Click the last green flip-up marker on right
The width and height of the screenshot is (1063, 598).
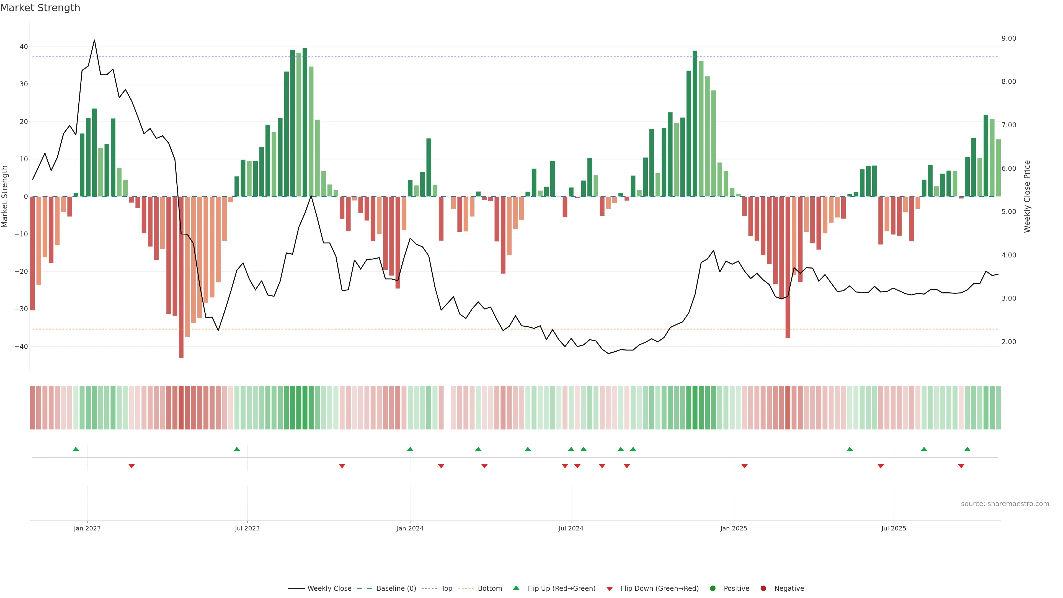967,449
